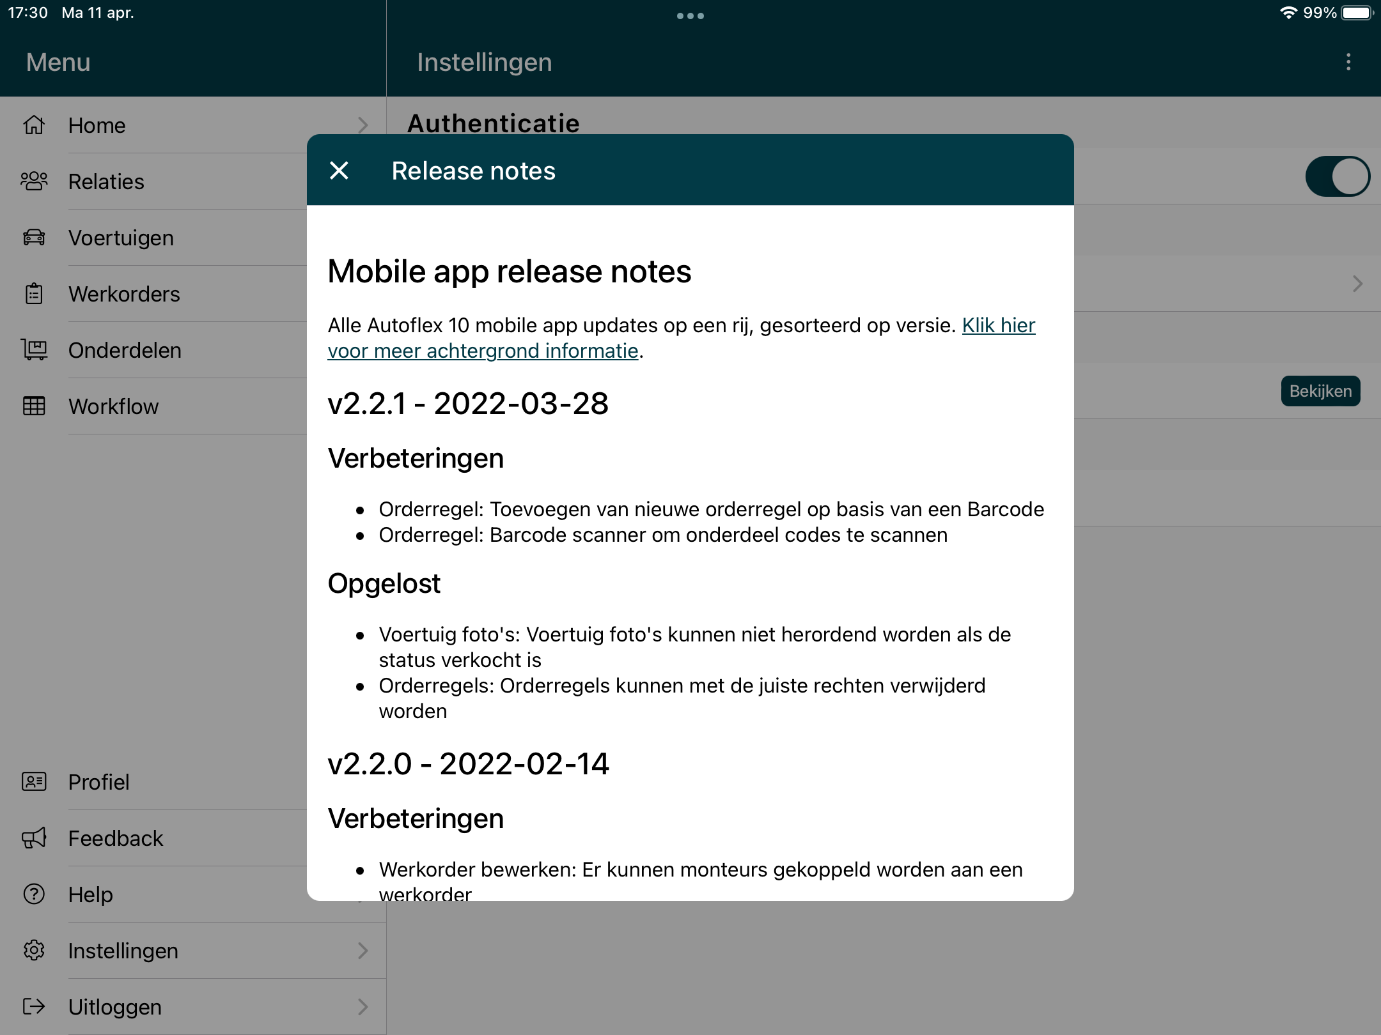Viewport: 1381px width, 1035px height.
Task: Tap the iPad multitasking three dots
Action: click(690, 16)
